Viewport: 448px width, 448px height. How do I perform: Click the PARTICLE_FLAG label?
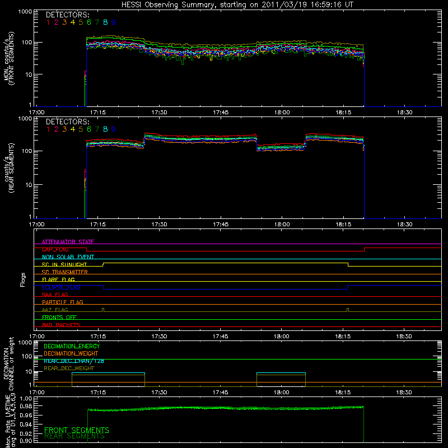63,302
